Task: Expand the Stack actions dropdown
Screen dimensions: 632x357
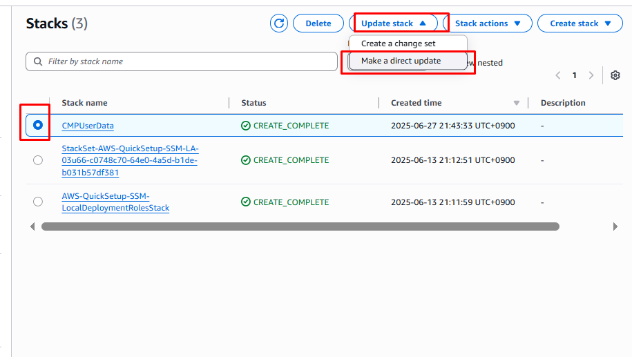Action: pyautogui.click(x=487, y=23)
